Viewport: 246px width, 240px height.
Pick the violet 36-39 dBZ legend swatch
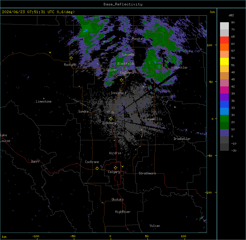tap(224, 97)
